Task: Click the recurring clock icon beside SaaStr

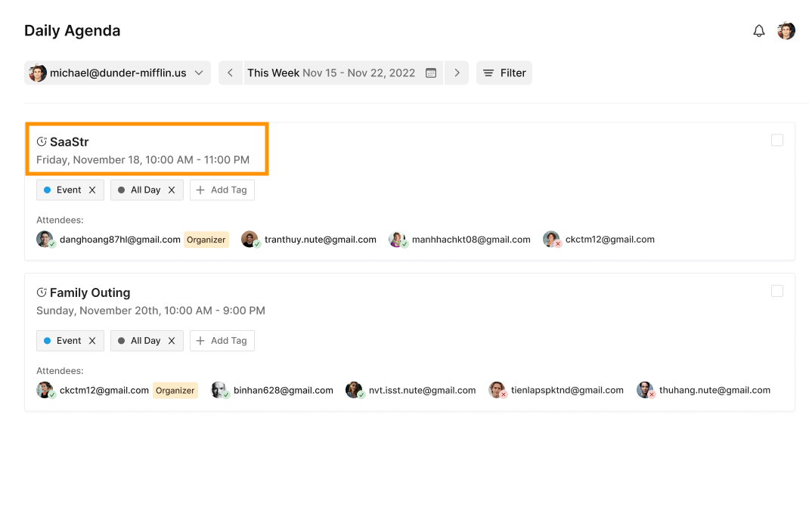Action: click(x=42, y=141)
